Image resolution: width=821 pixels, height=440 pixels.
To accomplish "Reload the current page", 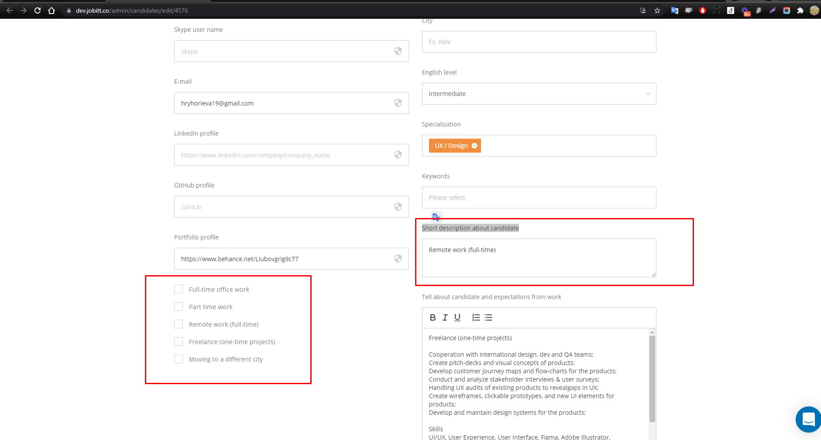I will [38, 10].
